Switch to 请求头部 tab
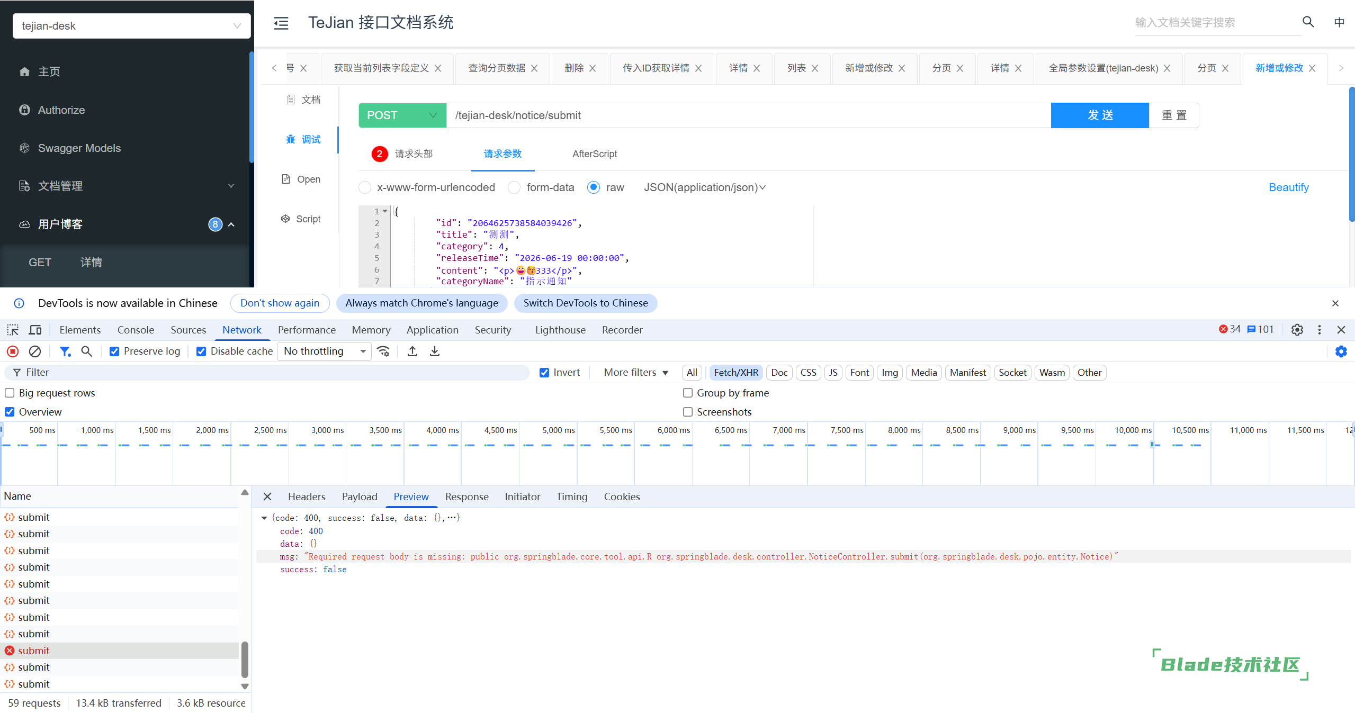This screenshot has width=1355, height=713. 414,154
